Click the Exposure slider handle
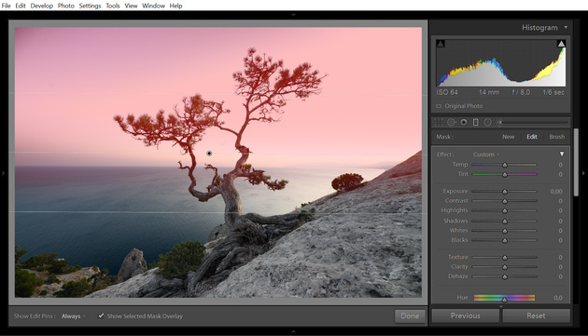This screenshot has width=588, height=336. coord(505,192)
